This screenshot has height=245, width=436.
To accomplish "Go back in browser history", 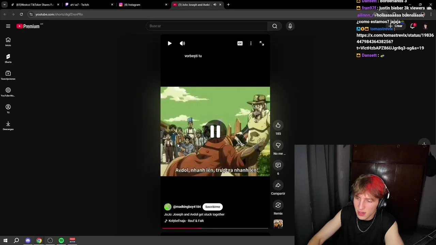I will pyautogui.click(x=5, y=14).
